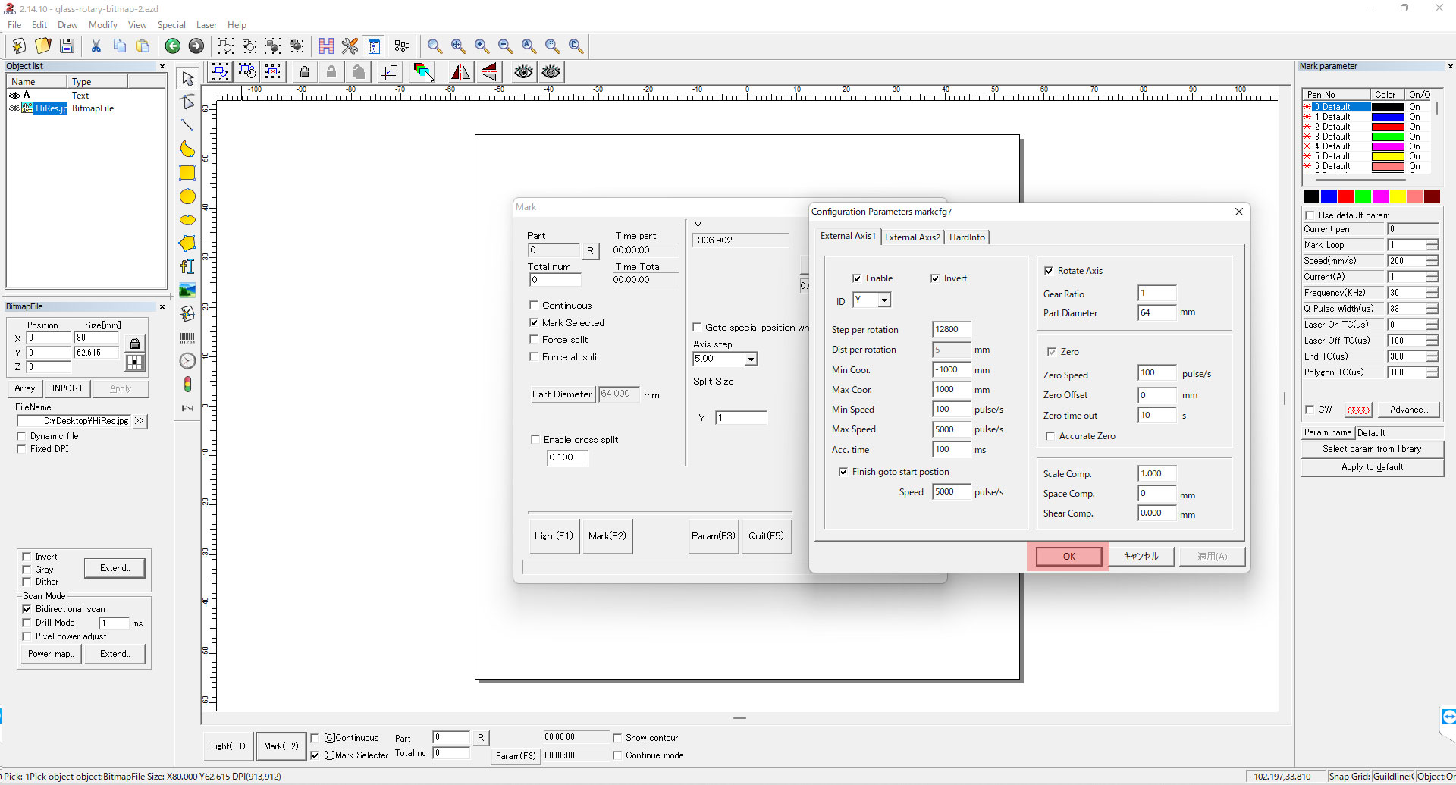Screen dimensions: 1456x785
Task: Click the Hatch tool icon in toolbar
Action: point(326,46)
